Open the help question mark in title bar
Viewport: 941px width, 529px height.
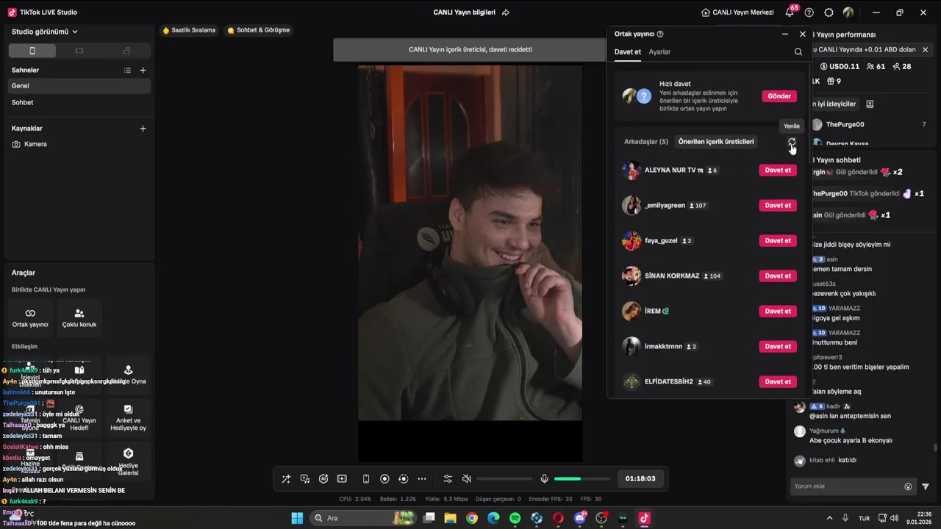coord(809,12)
